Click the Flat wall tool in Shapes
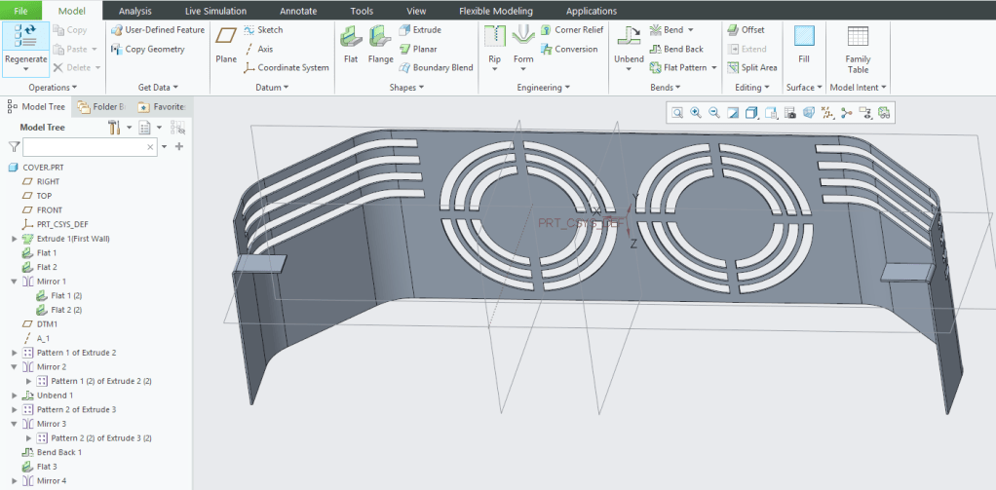This screenshot has width=996, height=490. 351,44
